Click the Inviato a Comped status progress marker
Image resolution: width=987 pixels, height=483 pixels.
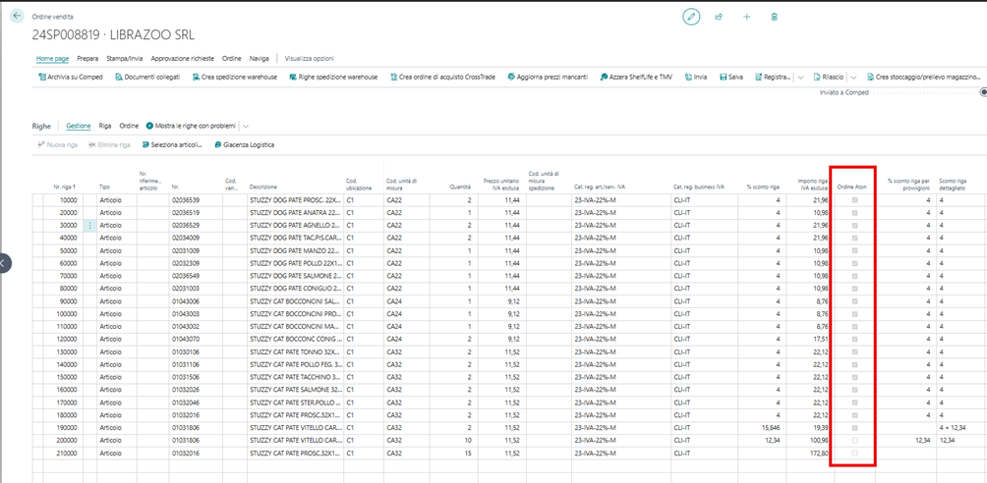point(983,92)
